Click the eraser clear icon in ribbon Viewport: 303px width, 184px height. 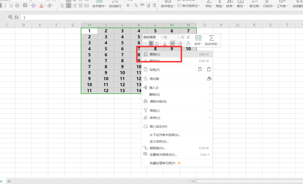coord(49,5)
